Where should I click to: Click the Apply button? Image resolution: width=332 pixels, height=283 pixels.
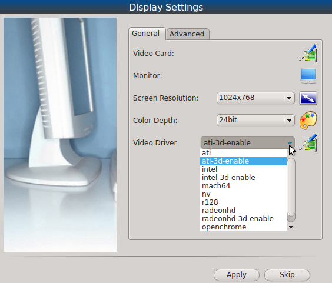coord(237,275)
